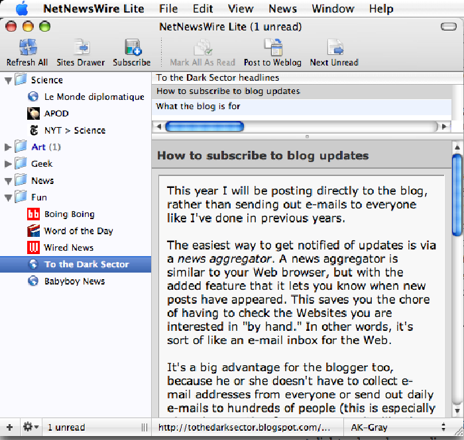
Task: Click article pane vertical scrollbar thumb
Action: (x=457, y=195)
